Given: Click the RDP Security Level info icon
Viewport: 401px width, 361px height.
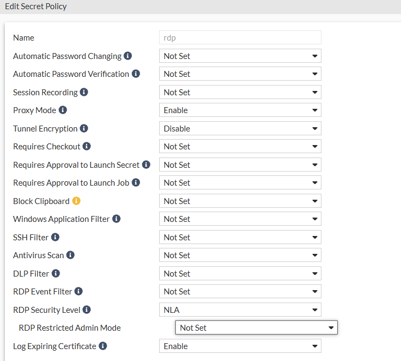Looking at the screenshot, I should click(87, 310).
